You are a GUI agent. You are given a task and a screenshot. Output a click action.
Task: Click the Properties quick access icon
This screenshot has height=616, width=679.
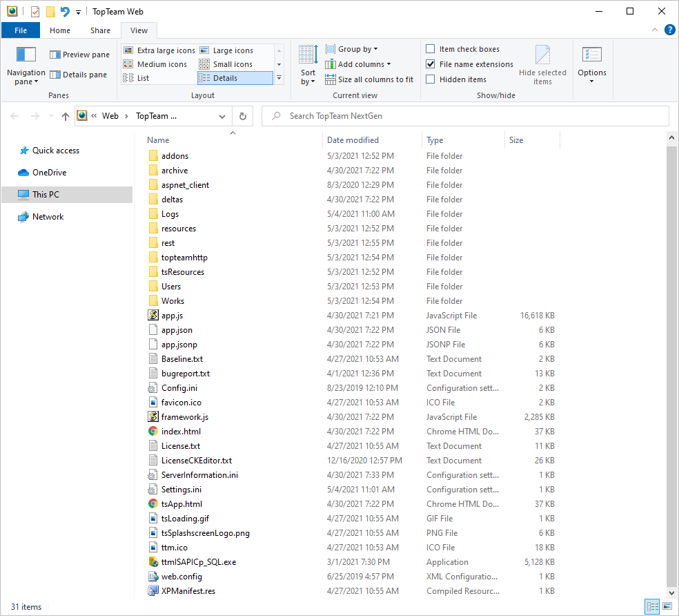click(35, 11)
